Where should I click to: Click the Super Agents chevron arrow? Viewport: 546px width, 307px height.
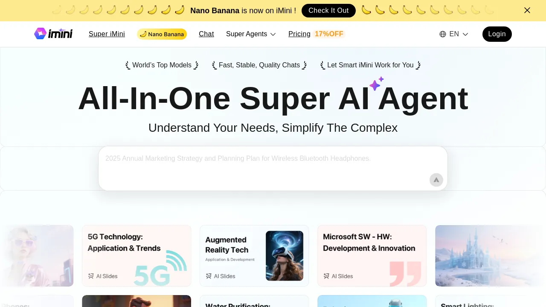click(273, 34)
